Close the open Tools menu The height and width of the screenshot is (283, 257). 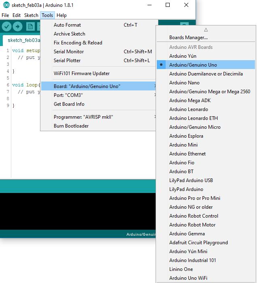pyautogui.click(x=47, y=15)
